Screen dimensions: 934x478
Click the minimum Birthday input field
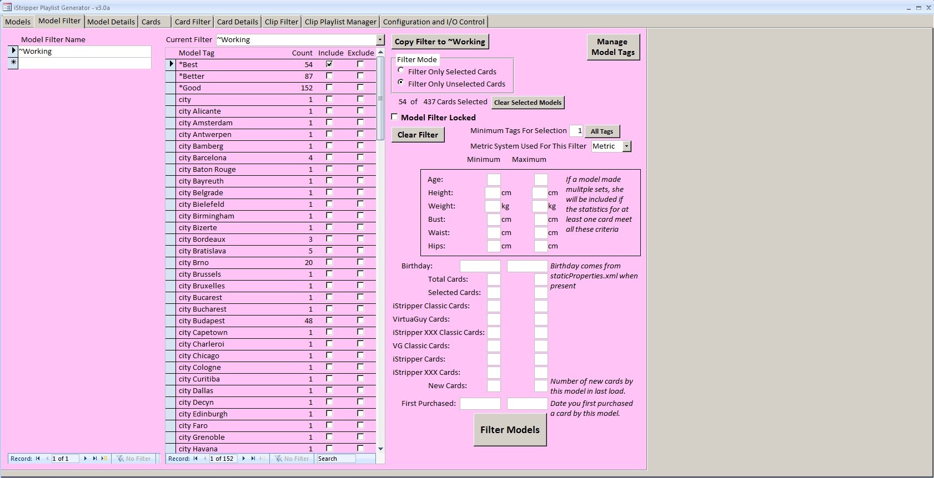click(480, 266)
